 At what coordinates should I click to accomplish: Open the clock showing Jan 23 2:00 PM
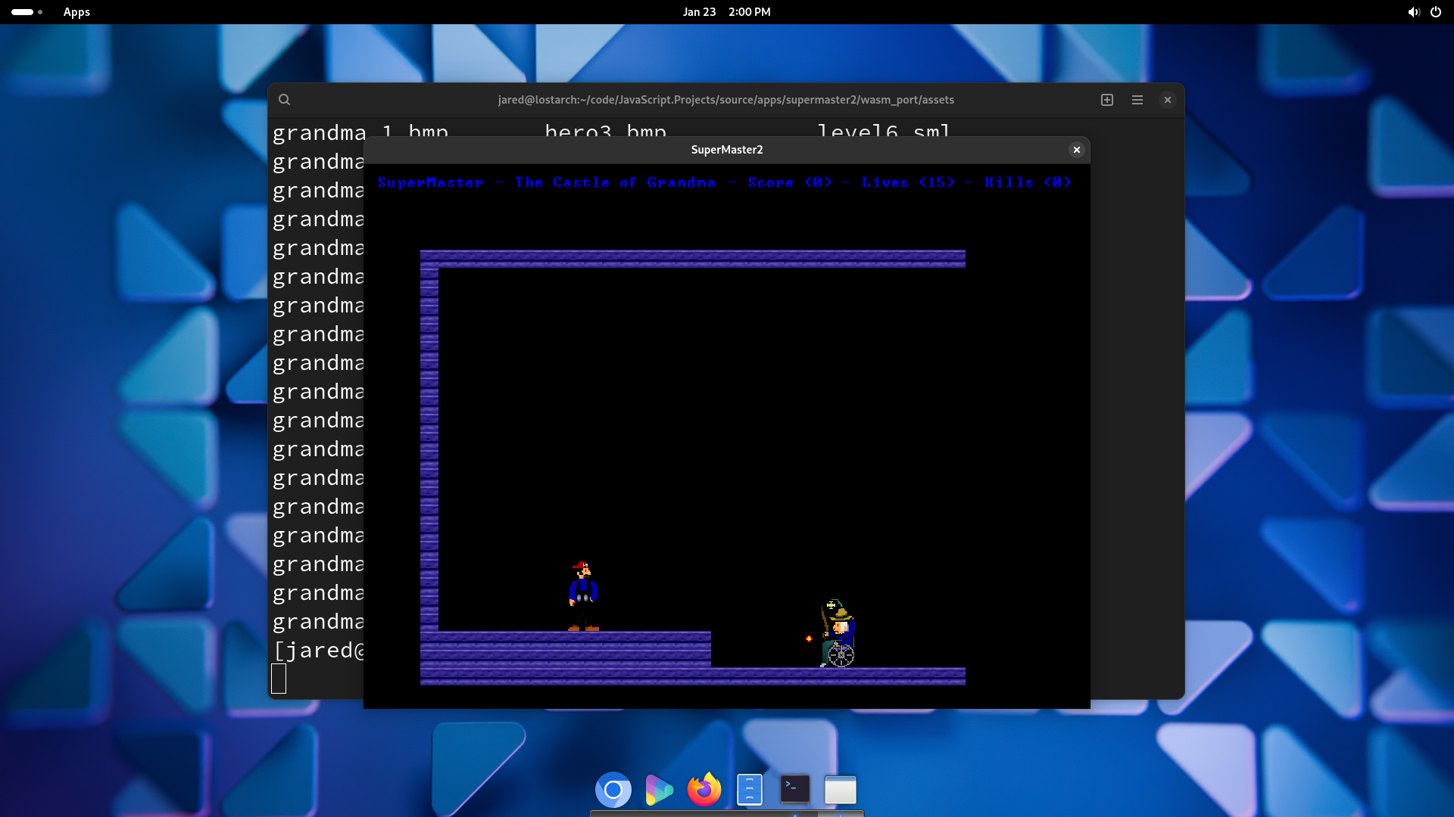click(x=726, y=12)
